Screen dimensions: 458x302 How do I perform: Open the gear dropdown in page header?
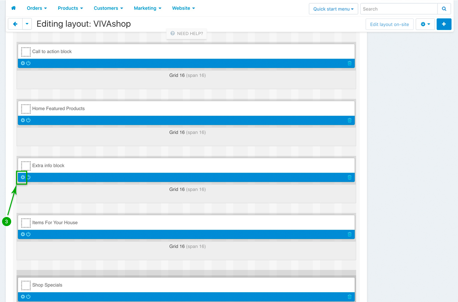coord(425,24)
